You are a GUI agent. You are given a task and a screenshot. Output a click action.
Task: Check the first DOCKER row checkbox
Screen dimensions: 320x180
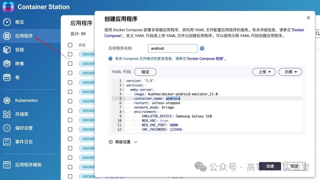pos(70,54)
